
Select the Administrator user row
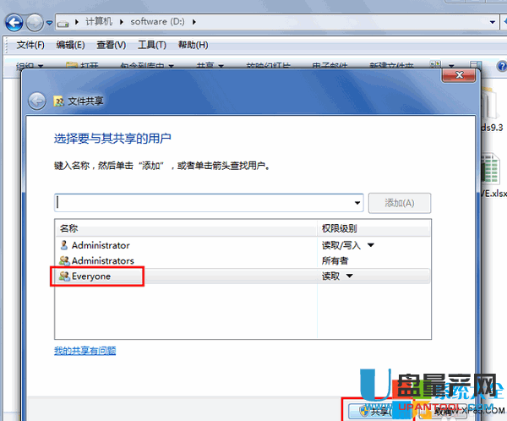pyautogui.click(x=243, y=245)
